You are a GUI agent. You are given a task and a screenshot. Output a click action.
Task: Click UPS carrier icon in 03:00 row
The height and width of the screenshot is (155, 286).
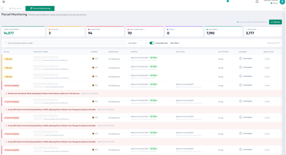pos(93,101)
